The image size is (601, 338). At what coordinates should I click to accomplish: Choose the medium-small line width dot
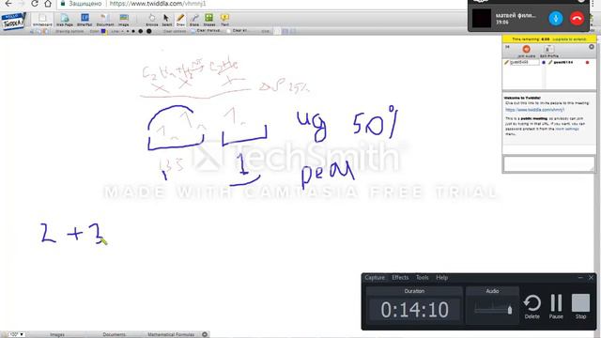click(133, 31)
